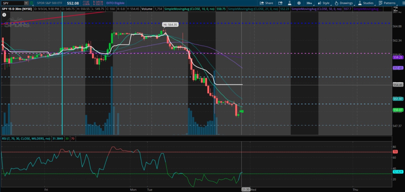Open the symbol selector dropdown arrow
The image size is (405, 192).
pos(26,3)
